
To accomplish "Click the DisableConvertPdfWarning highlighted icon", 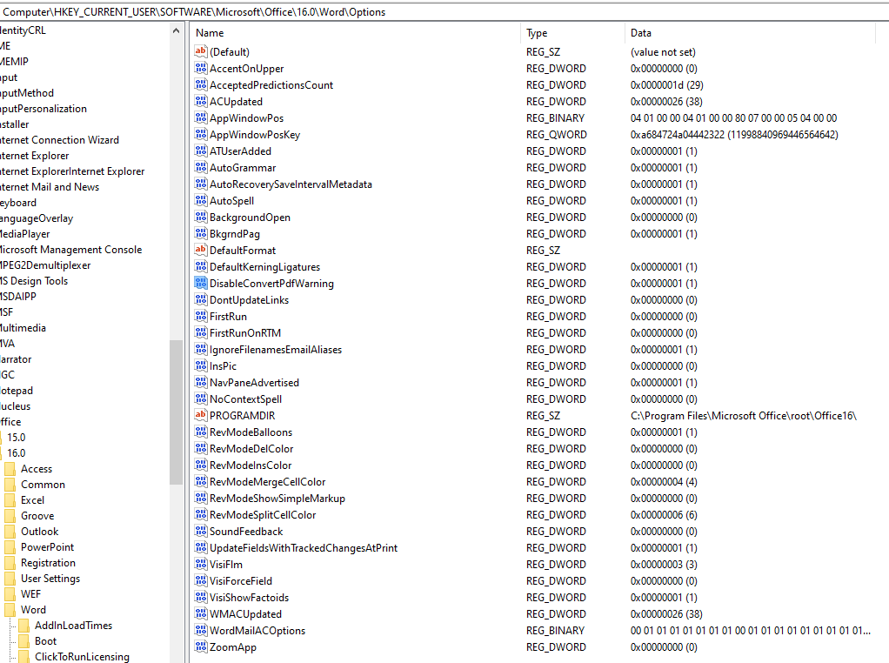I will click(200, 283).
